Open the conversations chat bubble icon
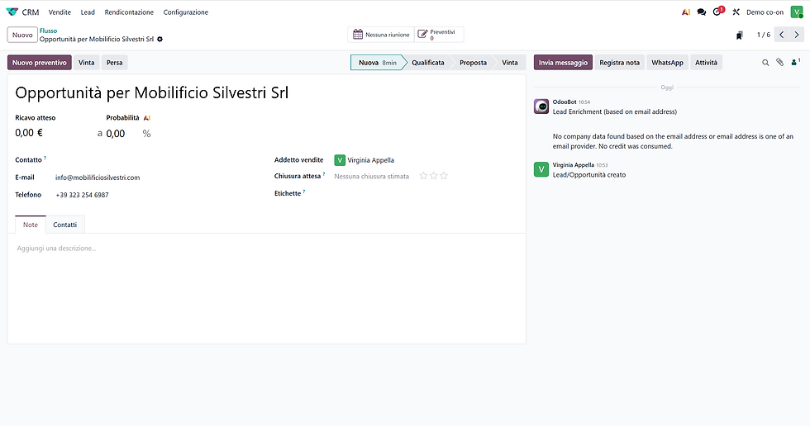The height and width of the screenshot is (426, 810). (702, 12)
